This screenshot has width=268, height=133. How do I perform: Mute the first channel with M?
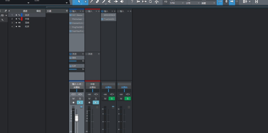tap(73, 98)
